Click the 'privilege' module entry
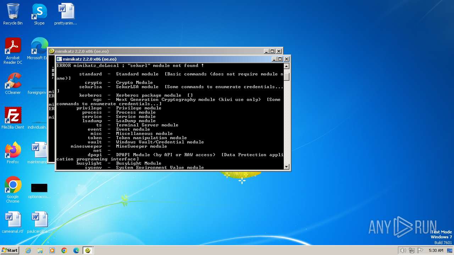Viewport: 454px width, 255px height. click(119, 108)
